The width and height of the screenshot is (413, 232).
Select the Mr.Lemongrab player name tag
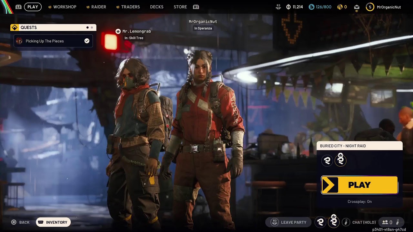pos(137,31)
